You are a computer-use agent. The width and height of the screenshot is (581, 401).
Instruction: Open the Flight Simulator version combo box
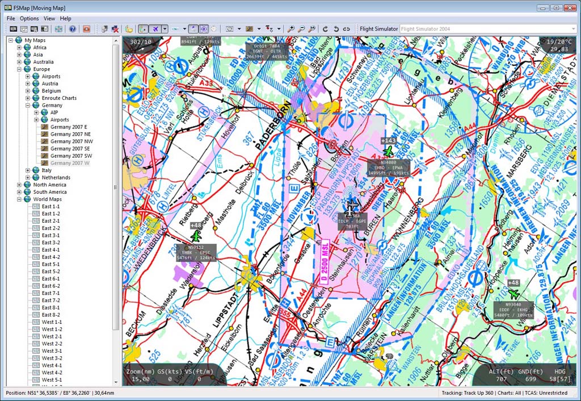pos(487,29)
